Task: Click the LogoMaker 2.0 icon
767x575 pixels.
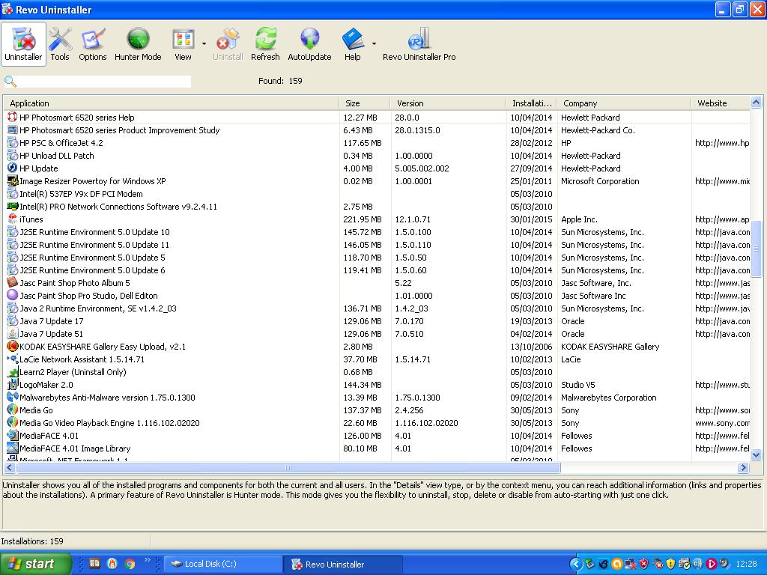Action: click(12, 384)
